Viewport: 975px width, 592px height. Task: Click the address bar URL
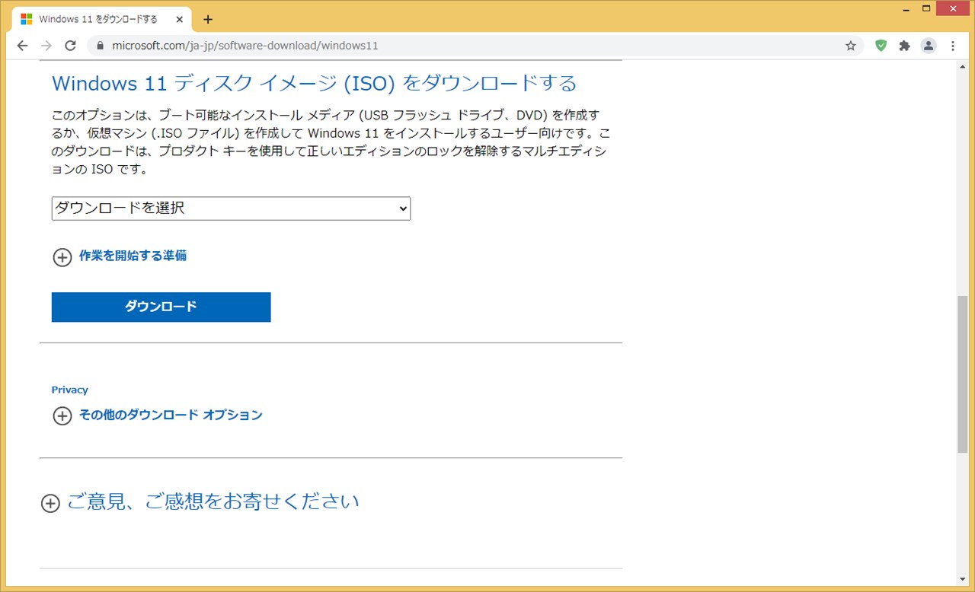tap(245, 46)
